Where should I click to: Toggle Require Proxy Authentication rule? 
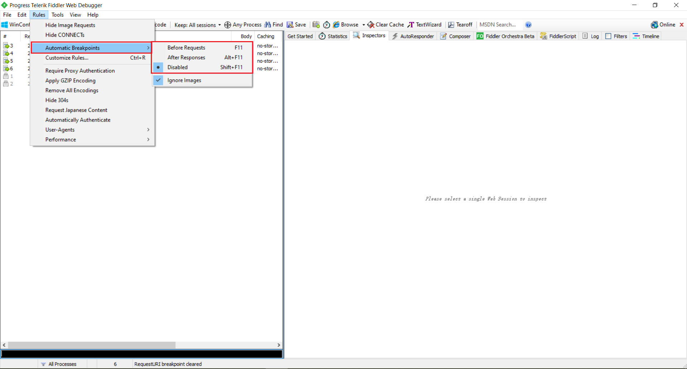[92, 71]
